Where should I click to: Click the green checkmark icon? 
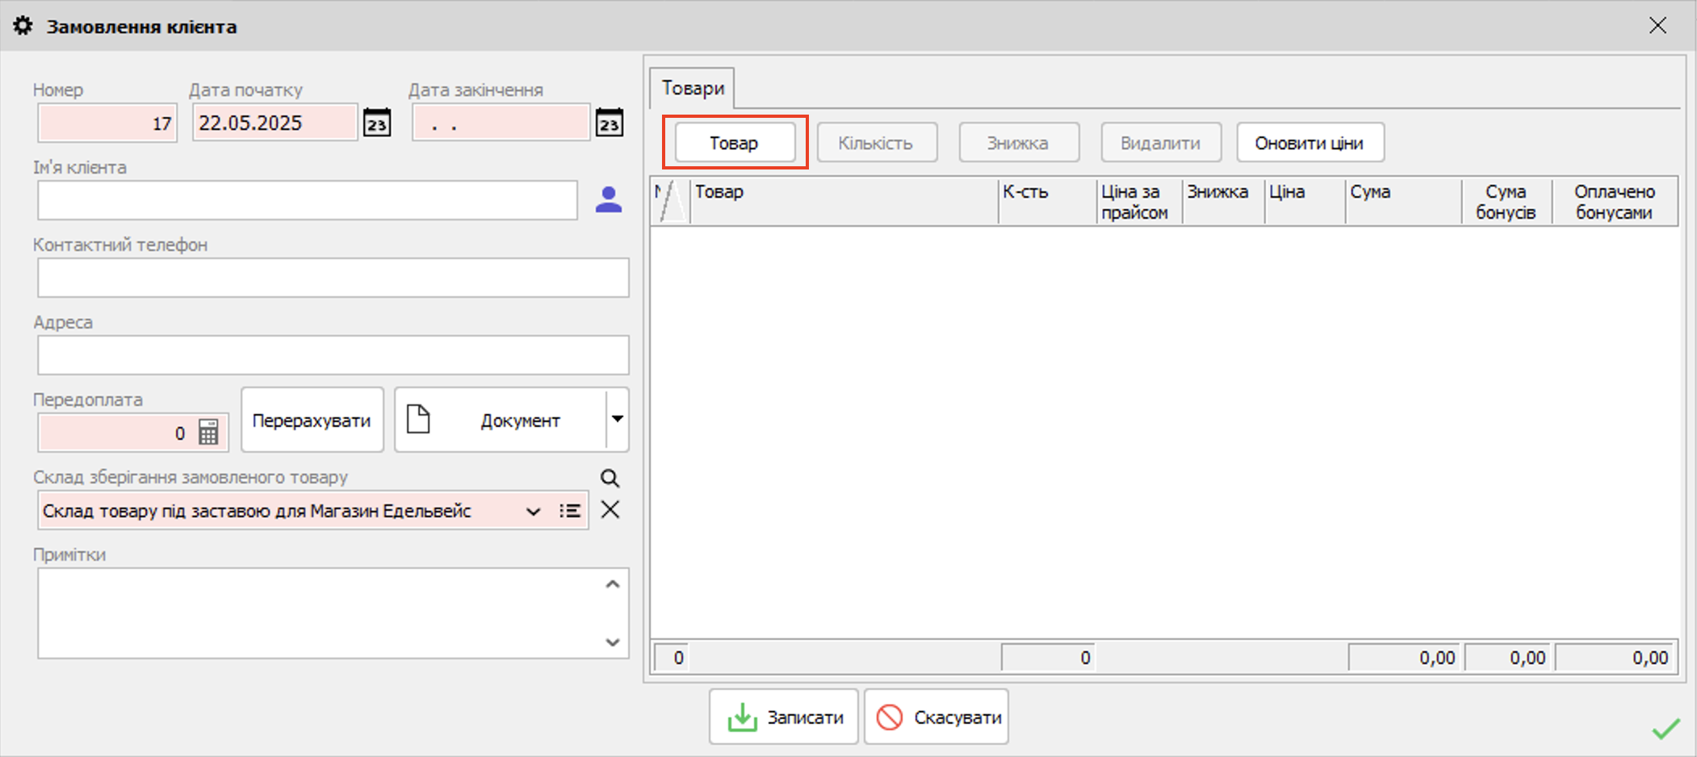pyautogui.click(x=1666, y=729)
